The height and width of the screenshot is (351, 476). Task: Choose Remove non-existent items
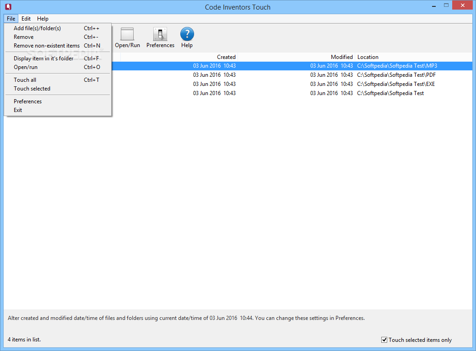tap(58, 46)
